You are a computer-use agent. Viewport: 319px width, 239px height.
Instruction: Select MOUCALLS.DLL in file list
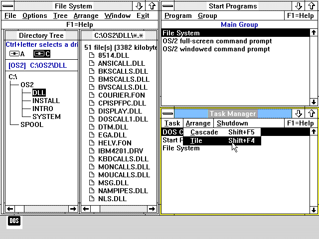click(x=124, y=175)
